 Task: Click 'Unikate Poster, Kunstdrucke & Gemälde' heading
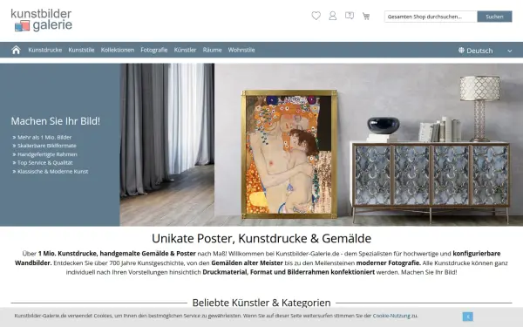coord(261,239)
